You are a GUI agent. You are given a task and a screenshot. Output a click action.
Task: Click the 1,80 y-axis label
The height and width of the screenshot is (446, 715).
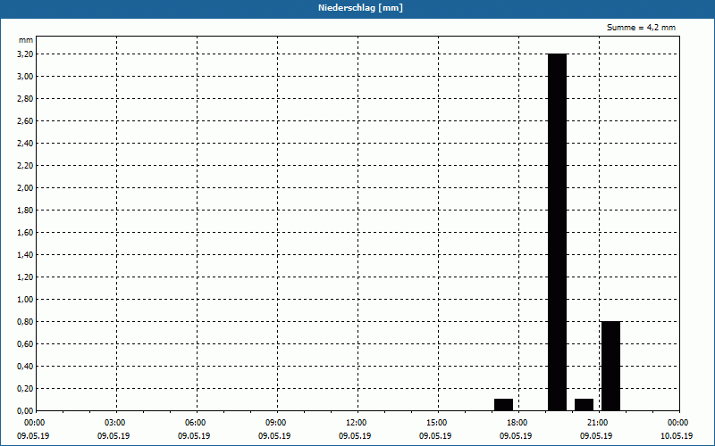[x=25, y=211]
